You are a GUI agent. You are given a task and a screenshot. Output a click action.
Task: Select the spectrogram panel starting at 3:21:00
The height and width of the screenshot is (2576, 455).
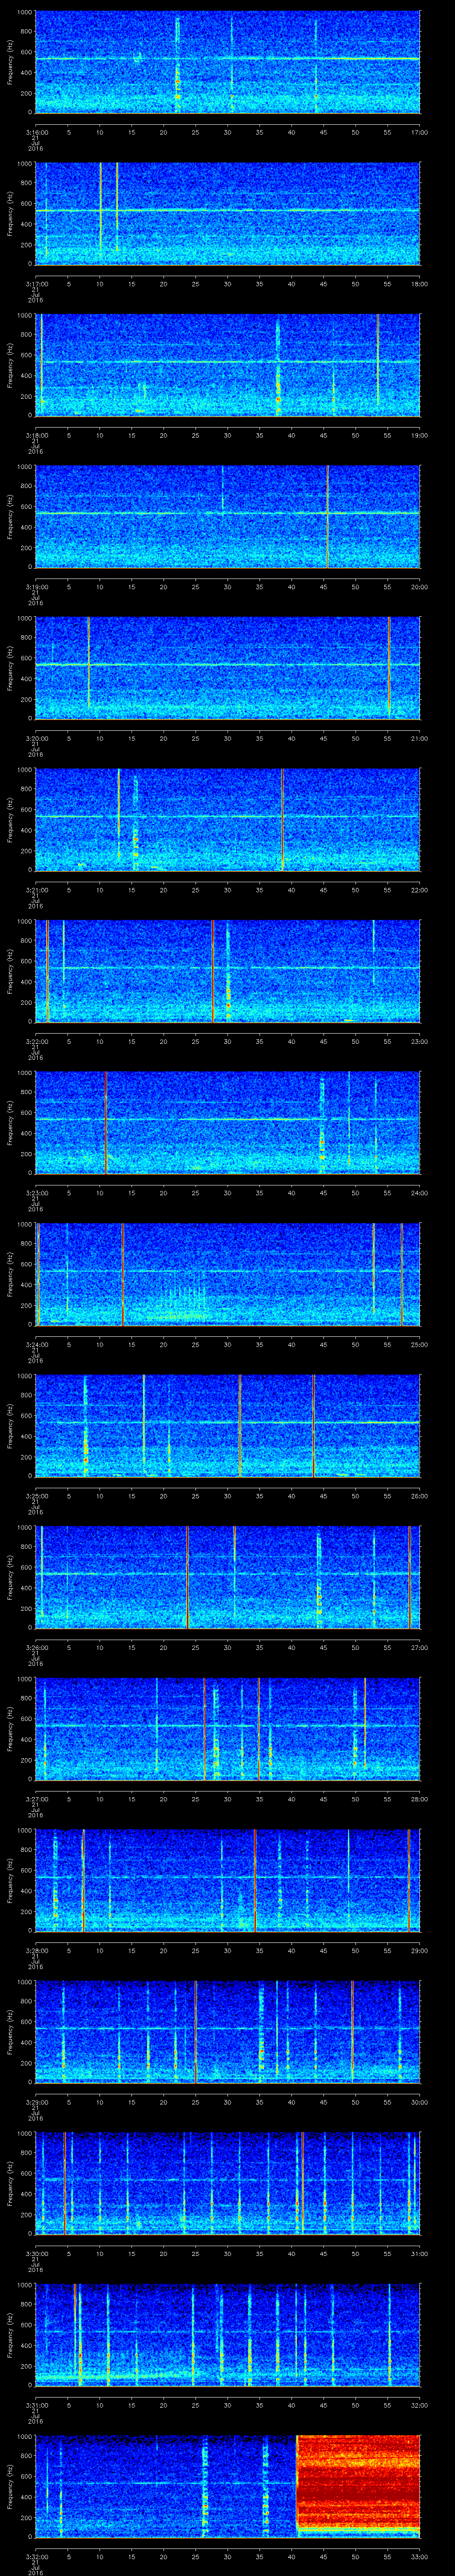(x=228, y=820)
